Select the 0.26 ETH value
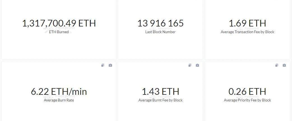 click(247, 92)
